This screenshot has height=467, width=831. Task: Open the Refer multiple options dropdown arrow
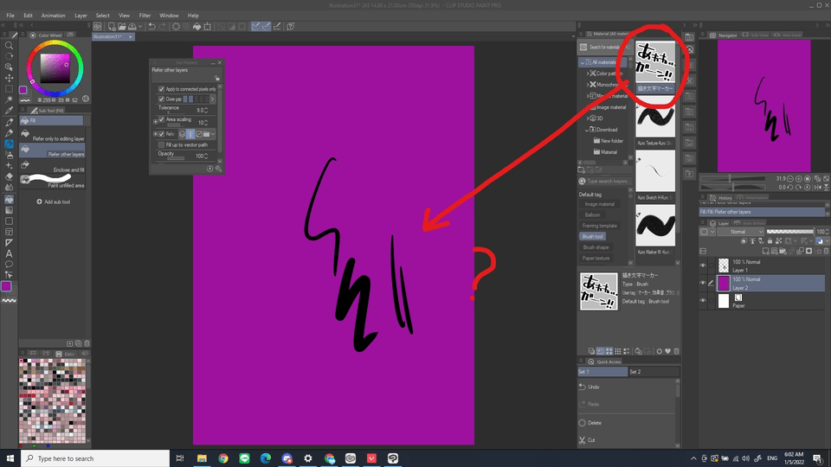click(x=213, y=134)
